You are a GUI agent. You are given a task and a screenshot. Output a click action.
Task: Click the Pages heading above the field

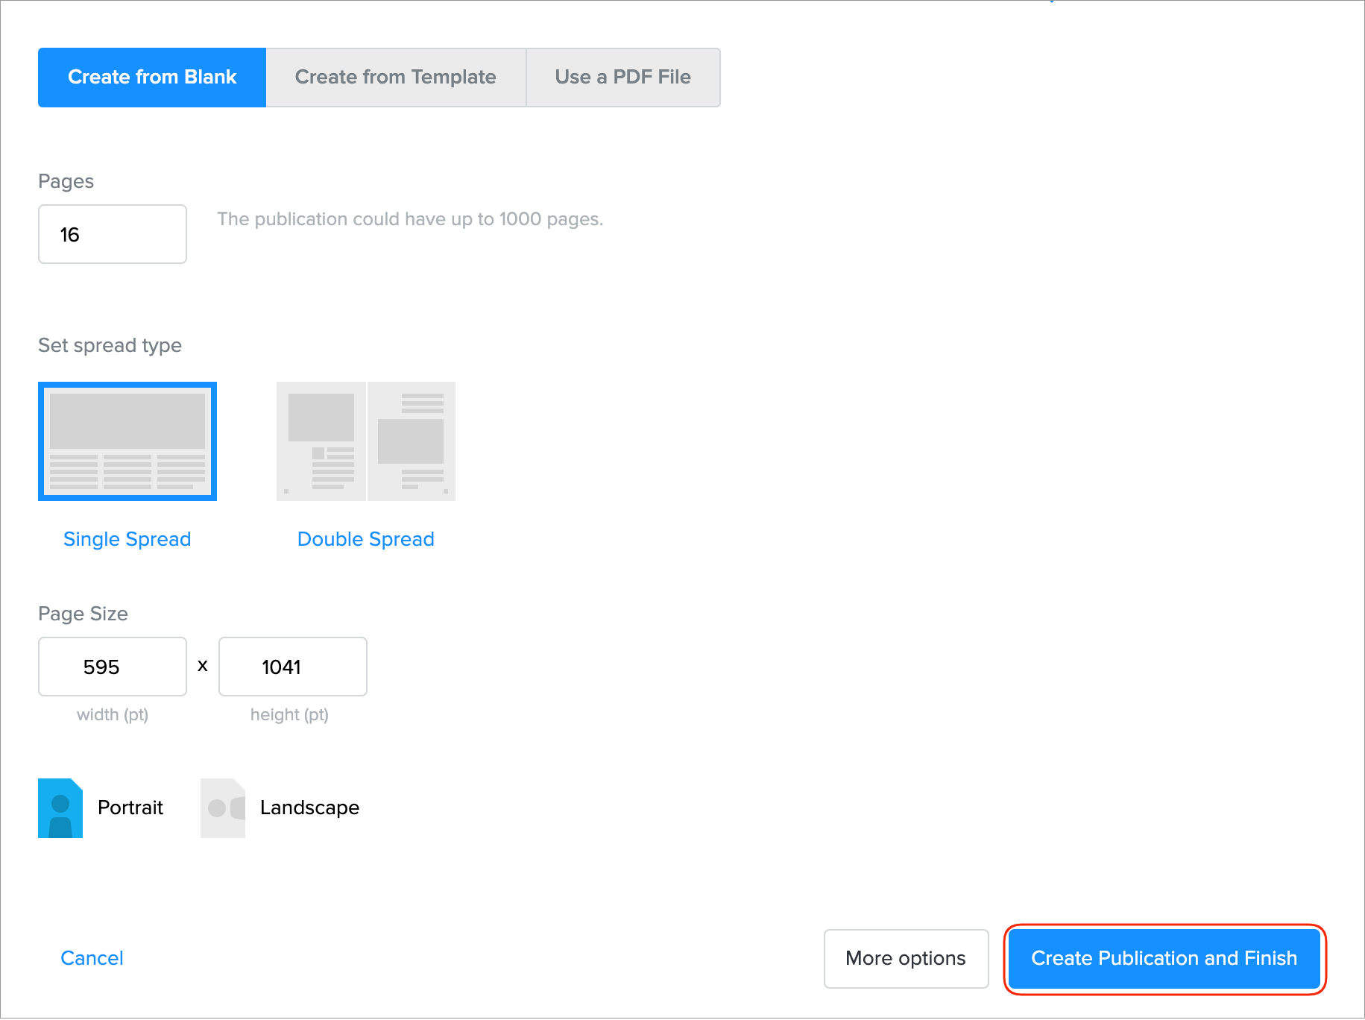pos(66,181)
